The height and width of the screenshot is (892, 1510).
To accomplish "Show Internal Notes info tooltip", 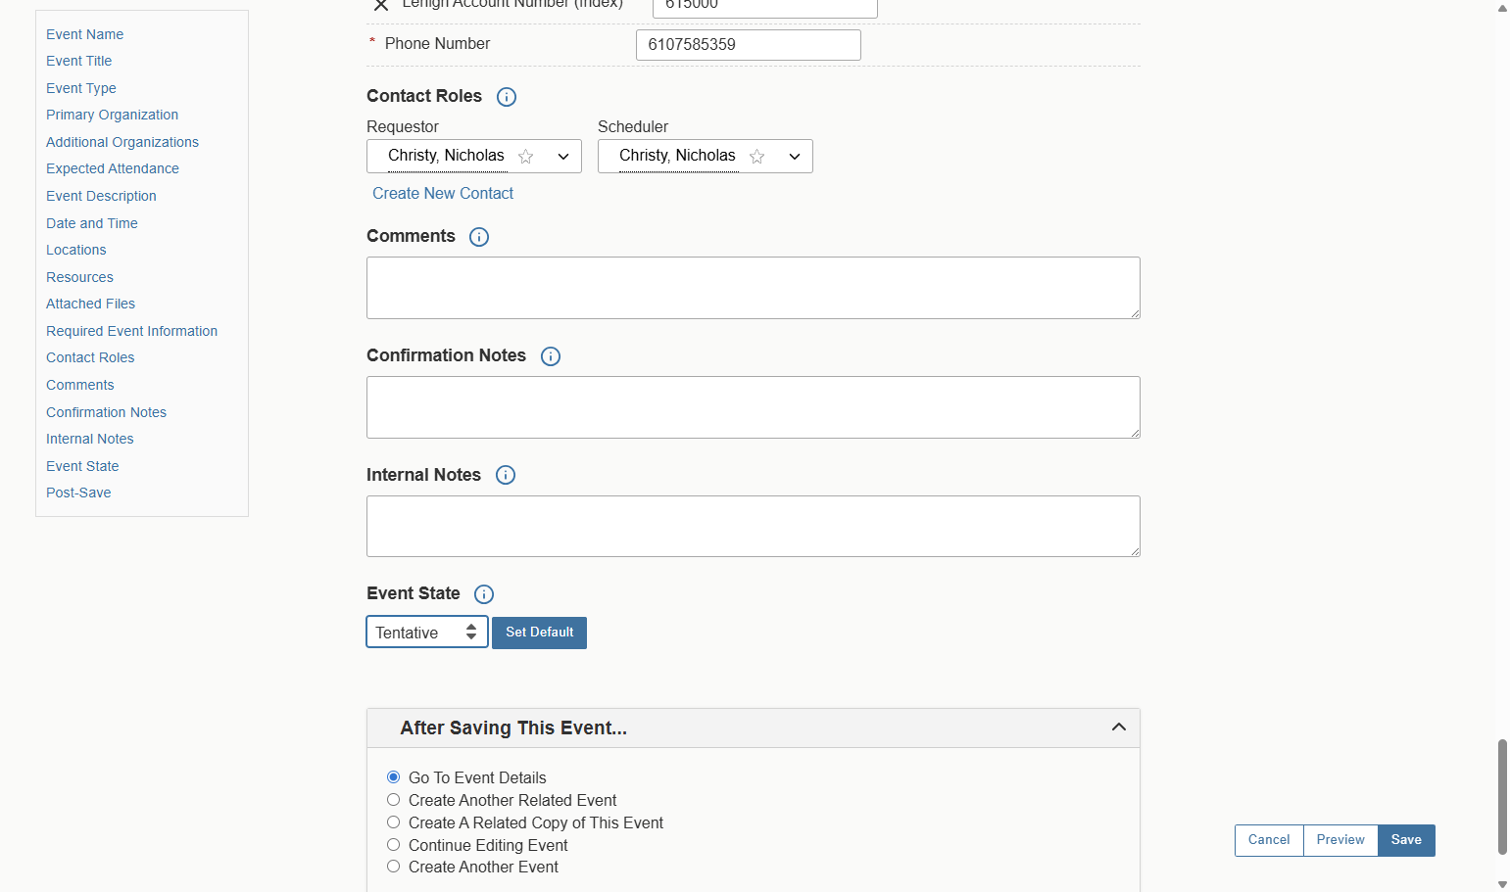I will (506, 475).
